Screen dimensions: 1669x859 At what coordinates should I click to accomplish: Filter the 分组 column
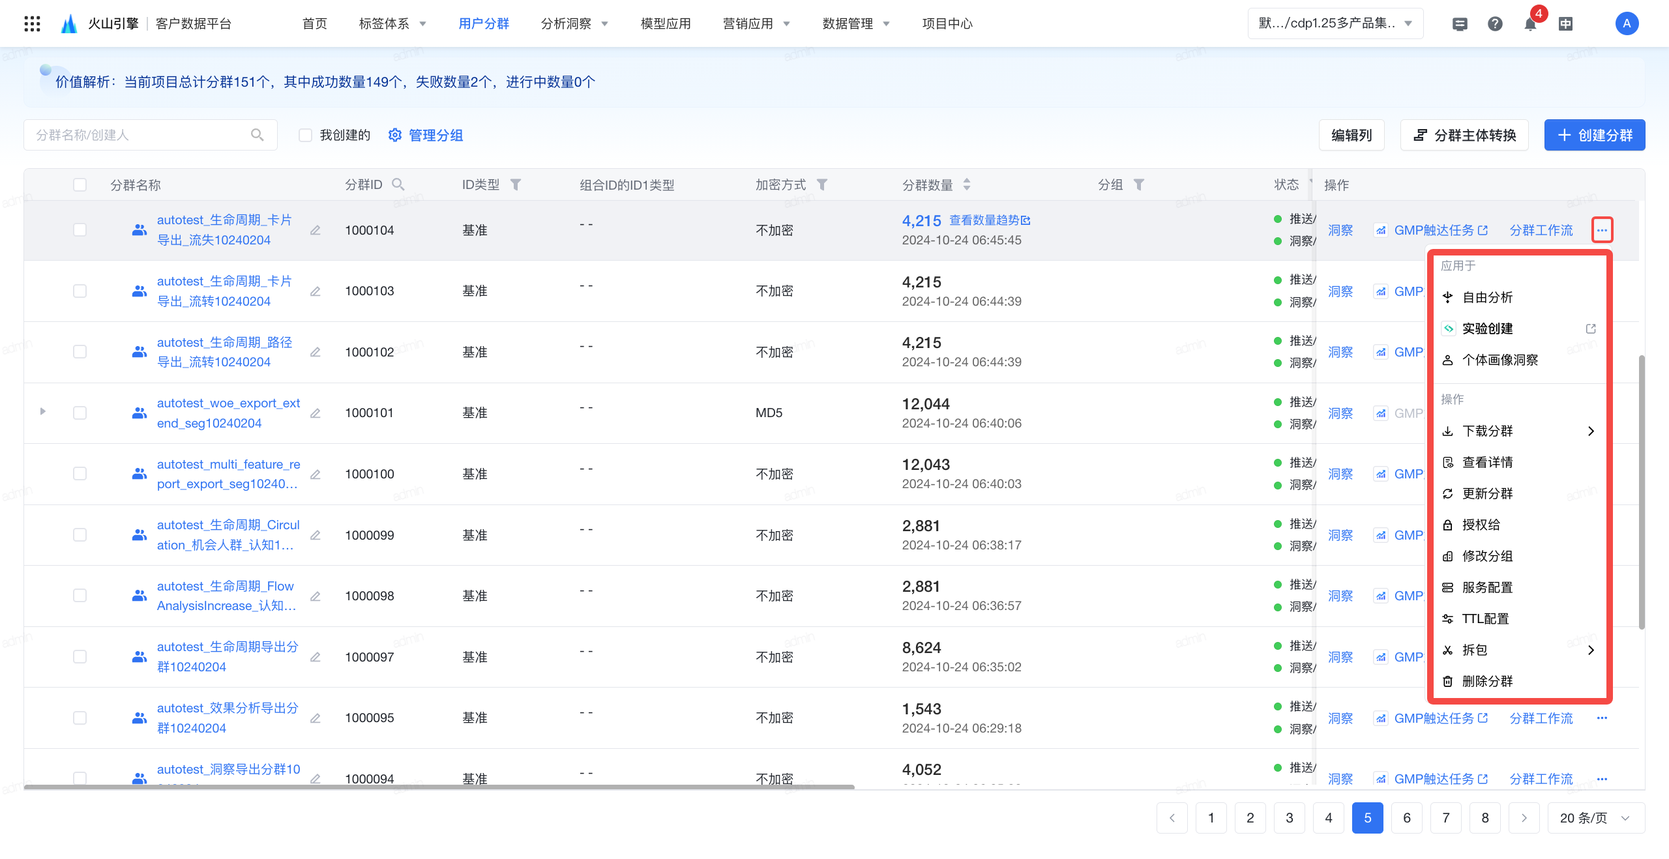[x=1138, y=184]
